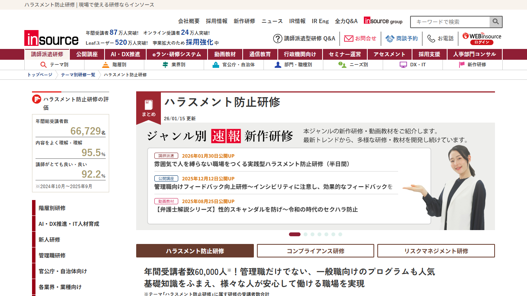Open お問合せ via the mail icon
This screenshot has width=527, height=296.
(349, 38)
